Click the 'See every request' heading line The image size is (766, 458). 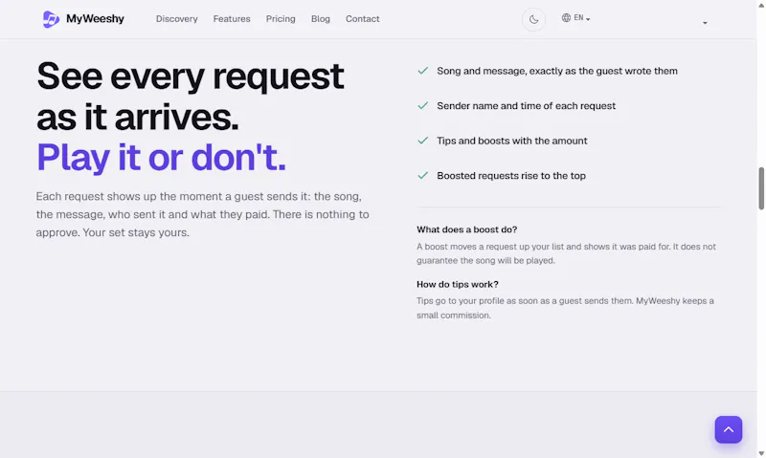190,76
